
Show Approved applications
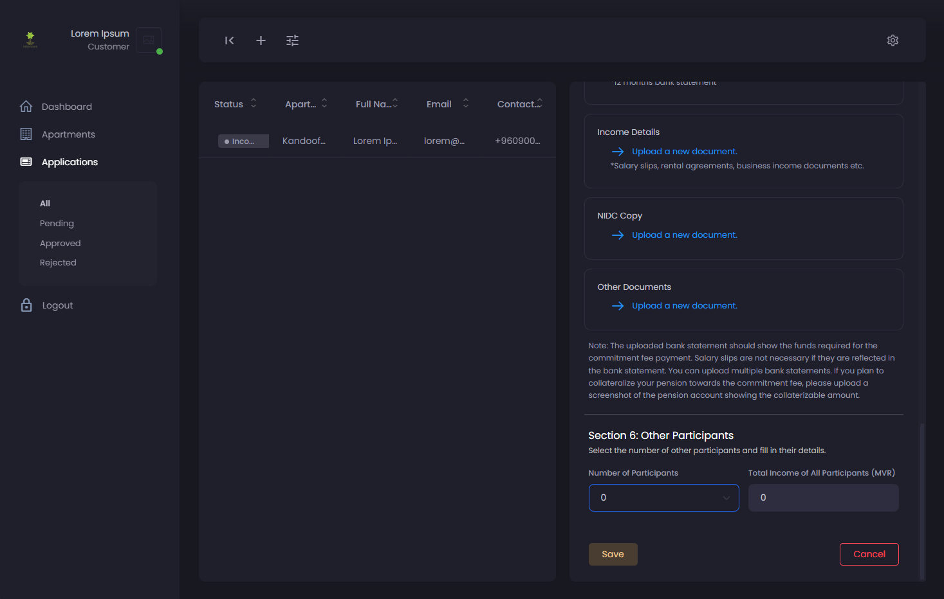tap(60, 243)
